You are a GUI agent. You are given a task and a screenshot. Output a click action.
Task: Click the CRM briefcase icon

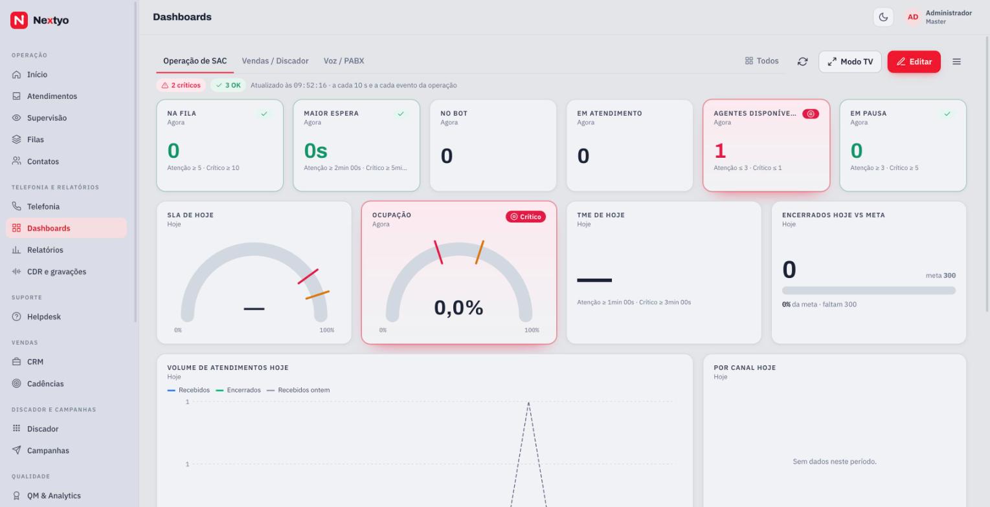coord(16,361)
